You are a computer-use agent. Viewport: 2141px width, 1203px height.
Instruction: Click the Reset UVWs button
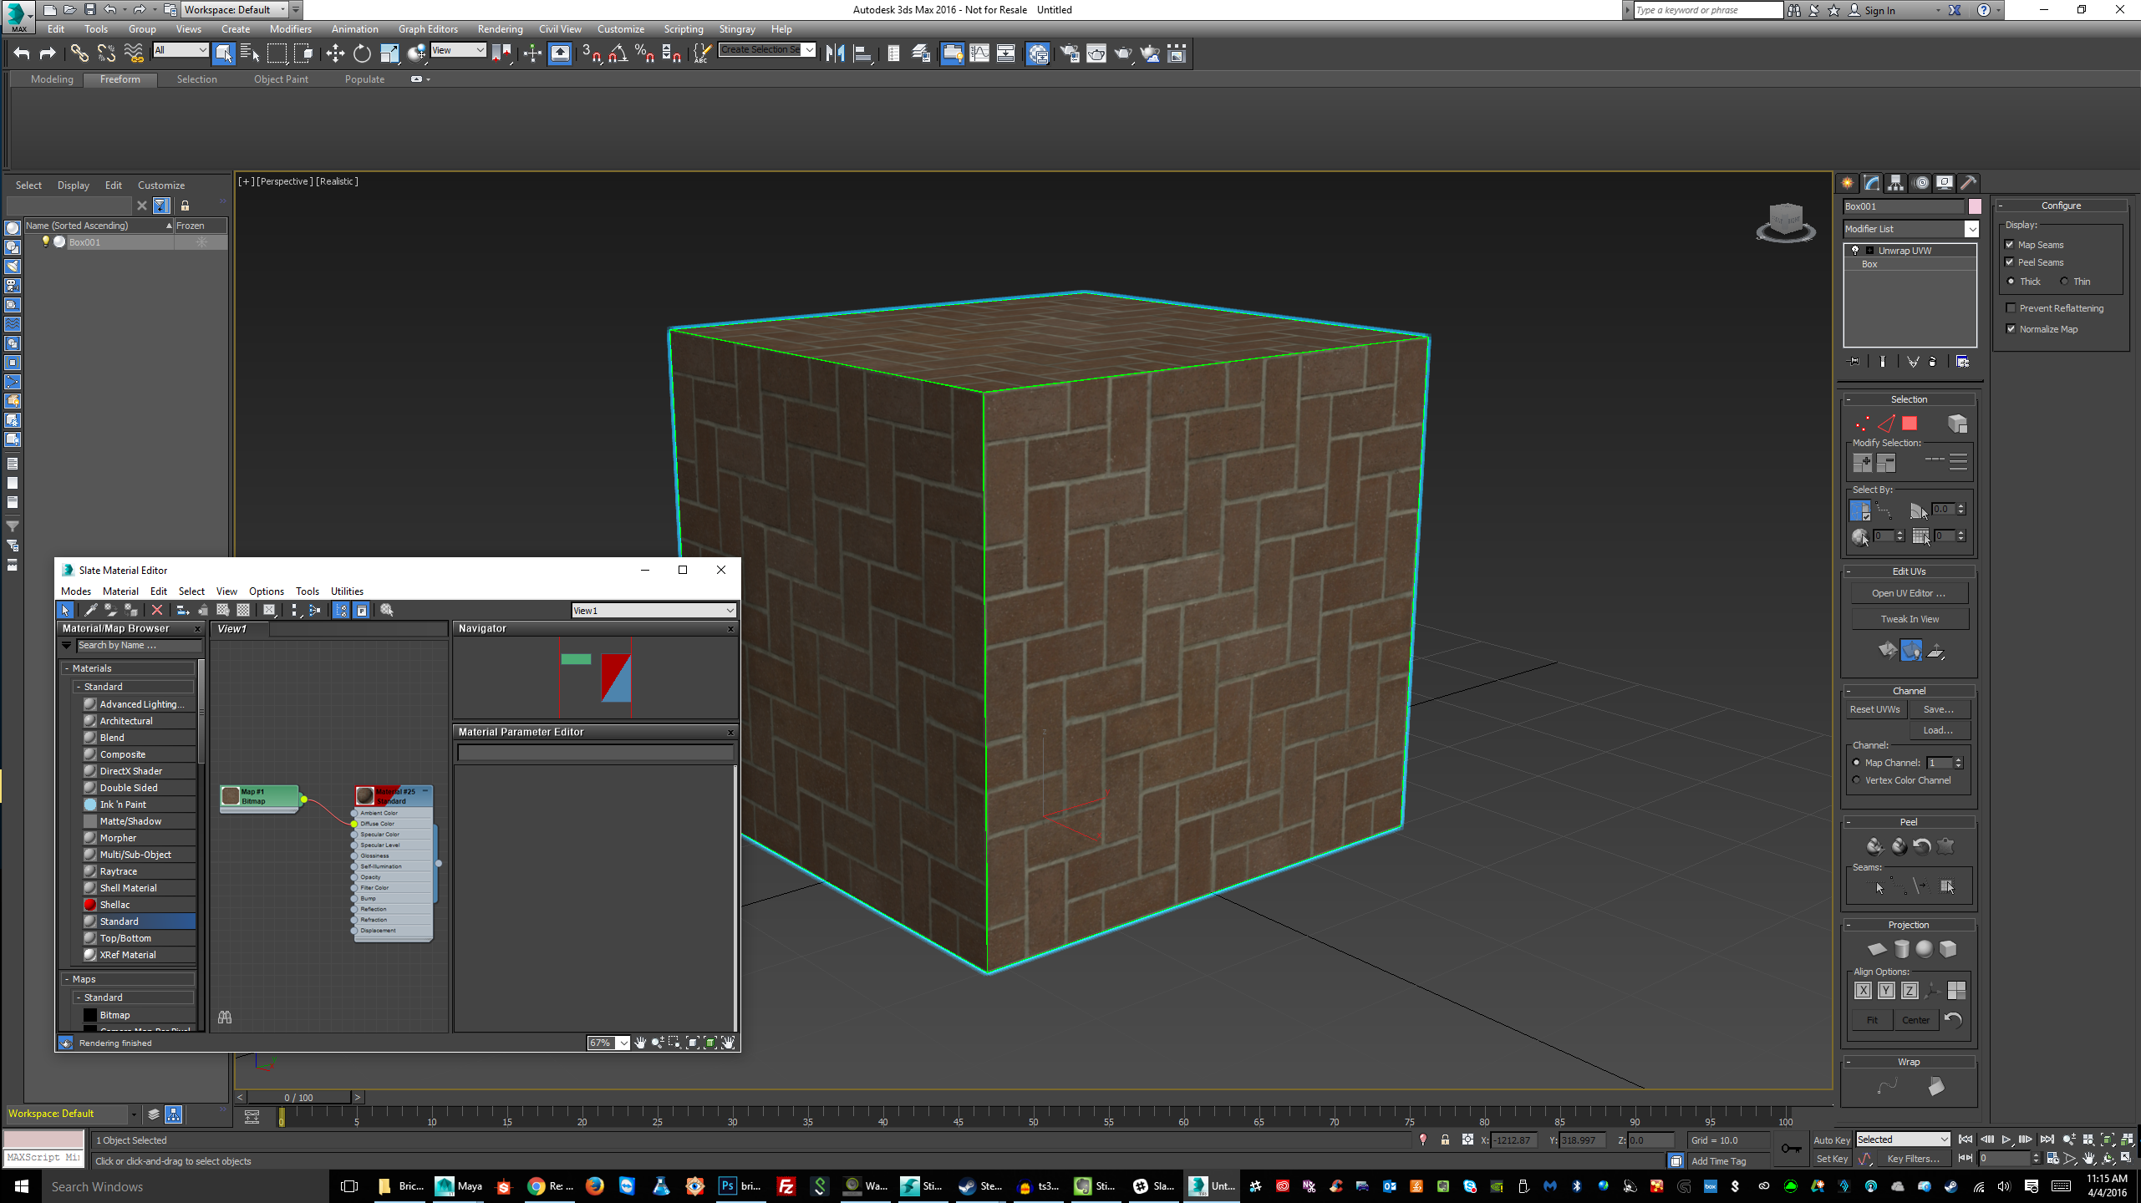click(x=1874, y=709)
